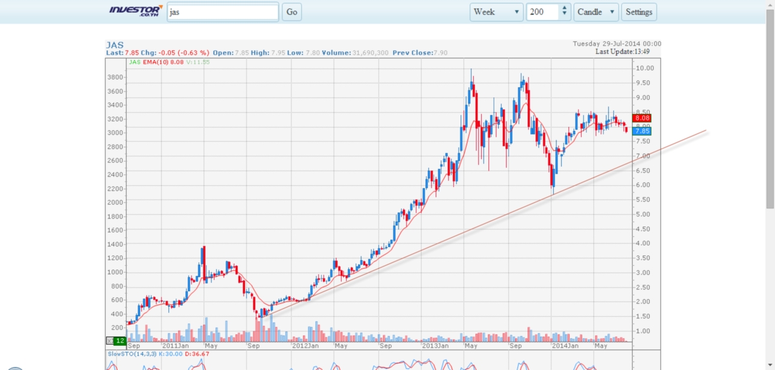Click the red 8.08 EMA price tag

[x=642, y=119]
